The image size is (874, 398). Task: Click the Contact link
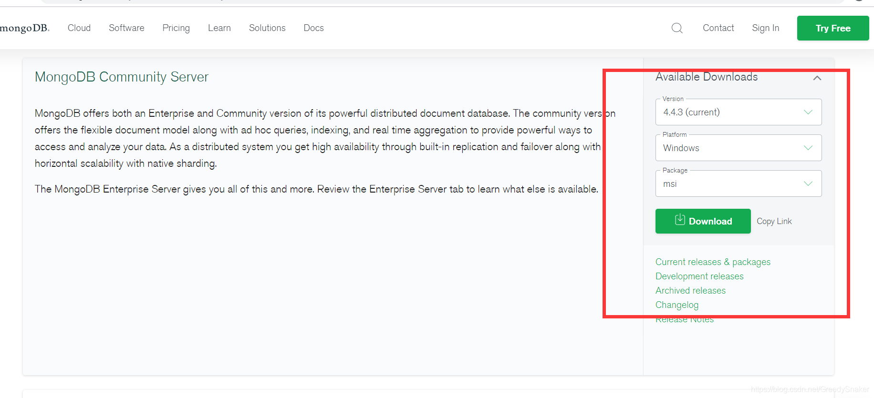coord(718,28)
